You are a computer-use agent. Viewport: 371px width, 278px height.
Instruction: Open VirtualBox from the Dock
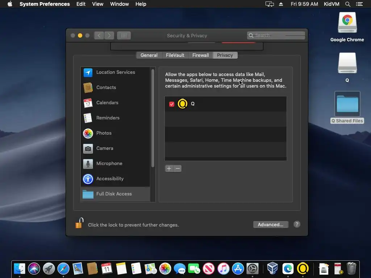[272, 269]
